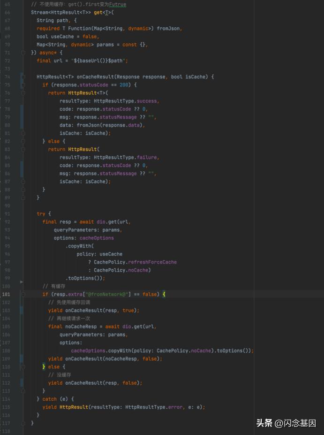Click the small gutter arrow beside line 100
The image size is (324, 435).
pyautogui.click(x=22, y=282)
